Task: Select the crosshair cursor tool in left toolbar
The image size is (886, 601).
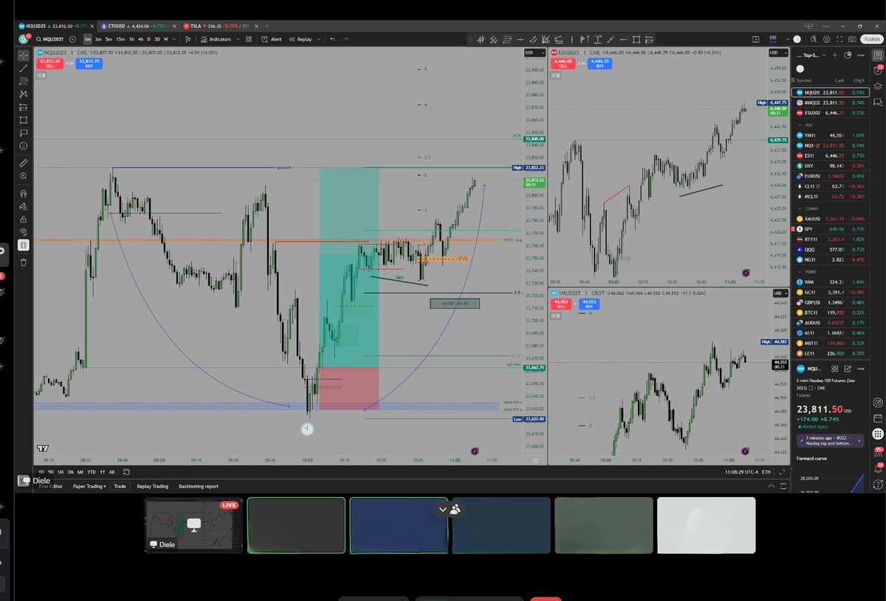Action: tap(24, 55)
